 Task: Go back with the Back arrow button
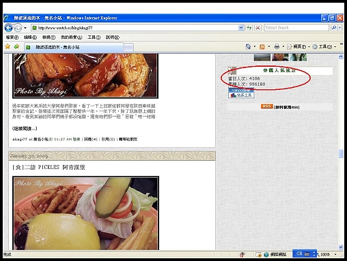coord(9,28)
